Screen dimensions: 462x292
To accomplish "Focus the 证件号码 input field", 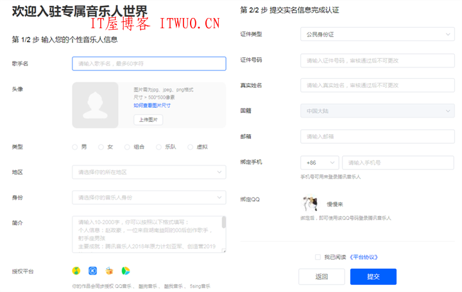I will (377, 61).
